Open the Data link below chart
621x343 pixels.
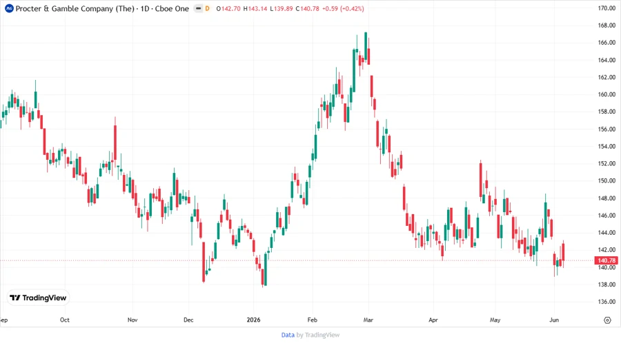click(288, 335)
